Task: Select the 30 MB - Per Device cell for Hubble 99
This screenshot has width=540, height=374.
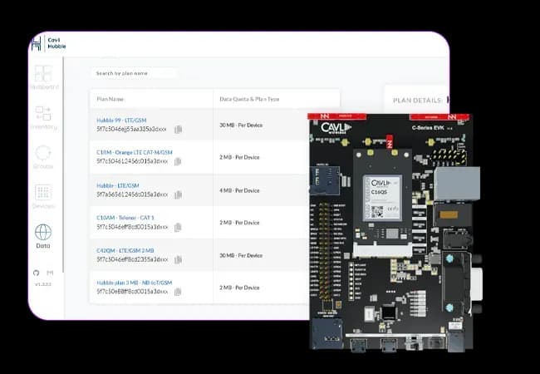Action: 241,125
